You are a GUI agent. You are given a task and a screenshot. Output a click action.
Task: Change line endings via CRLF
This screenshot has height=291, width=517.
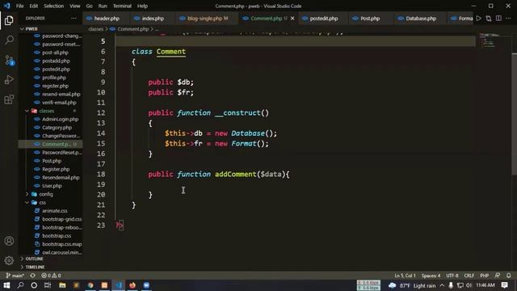click(x=469, y=275)
